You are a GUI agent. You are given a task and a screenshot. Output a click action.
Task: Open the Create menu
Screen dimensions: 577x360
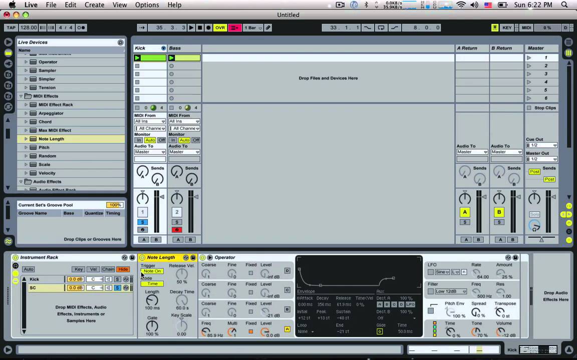point(94,5)
